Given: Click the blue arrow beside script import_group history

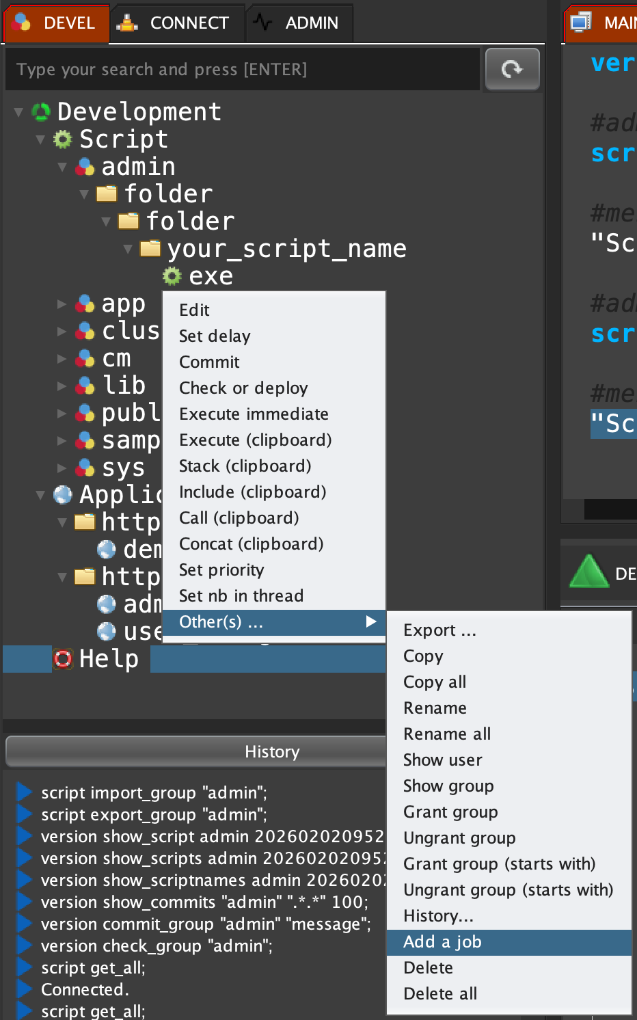Looking at the screenshot, I should 25,792.
